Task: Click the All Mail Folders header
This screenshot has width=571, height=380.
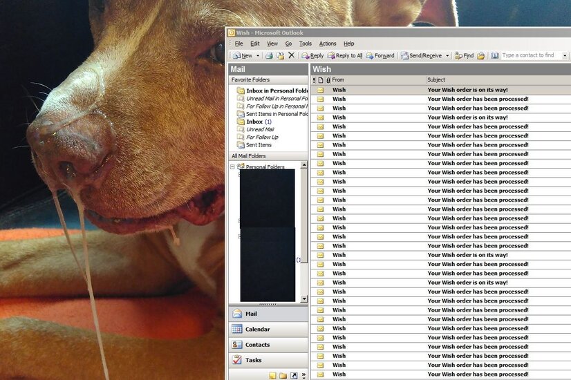Action: 268,156
